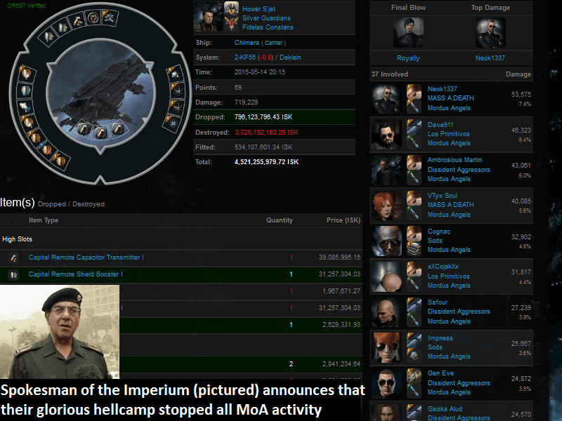Open the 2-KF56 system link
562x421 pixels.
(x=244, y=58)
